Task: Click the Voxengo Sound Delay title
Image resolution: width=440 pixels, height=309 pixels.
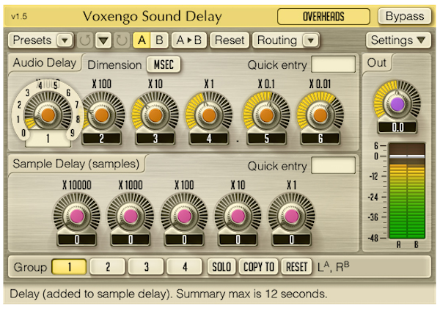Action: [153, 16]
